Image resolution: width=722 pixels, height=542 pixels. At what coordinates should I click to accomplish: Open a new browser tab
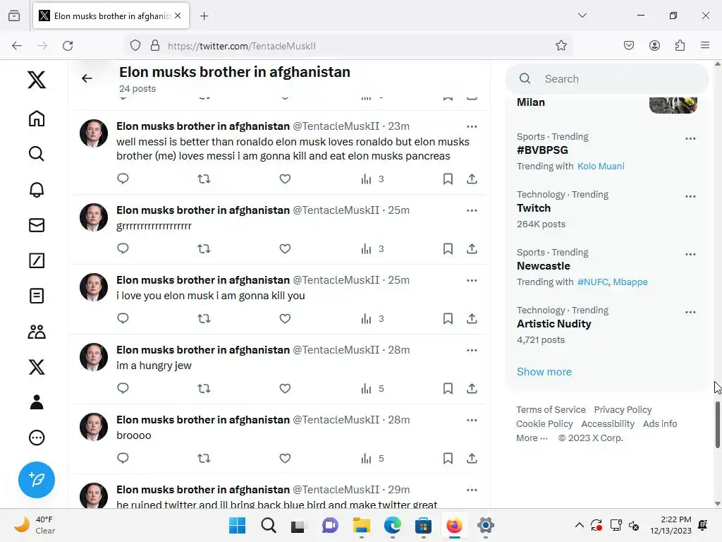tap(204, 16)
